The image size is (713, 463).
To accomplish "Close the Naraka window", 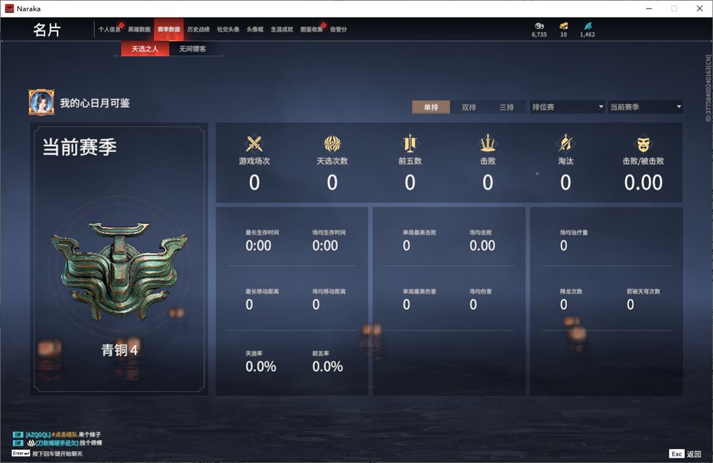I will click(x=699, y=9).
